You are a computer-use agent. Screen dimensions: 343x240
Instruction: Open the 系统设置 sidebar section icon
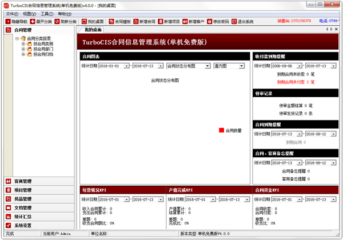[9, 225]
